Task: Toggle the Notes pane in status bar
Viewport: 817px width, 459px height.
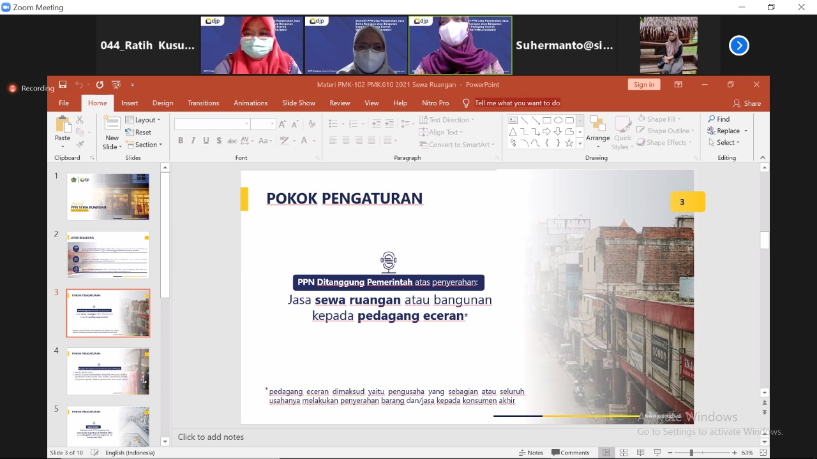Action: [531, 453]
